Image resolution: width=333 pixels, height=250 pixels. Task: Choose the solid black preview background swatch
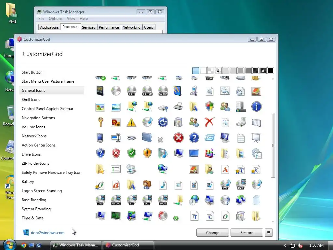coord(271,71)
